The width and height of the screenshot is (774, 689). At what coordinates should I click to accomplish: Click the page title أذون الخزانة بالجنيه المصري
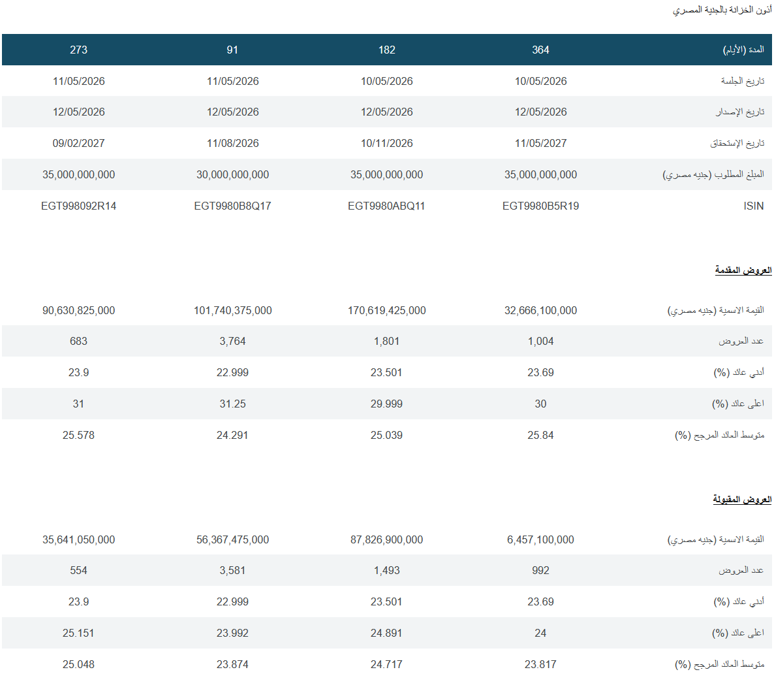tap(722, 10)
